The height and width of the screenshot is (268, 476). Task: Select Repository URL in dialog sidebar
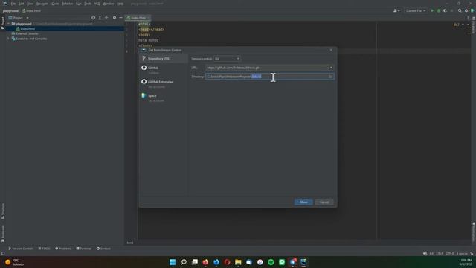(x=164, y=58)
